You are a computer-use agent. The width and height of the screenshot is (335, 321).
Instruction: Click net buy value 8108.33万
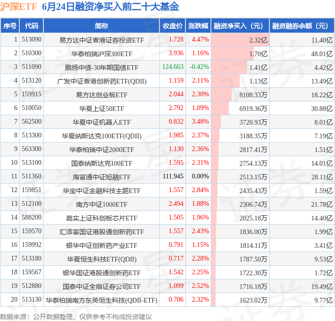pyautogui.click(x=253, y=95)
